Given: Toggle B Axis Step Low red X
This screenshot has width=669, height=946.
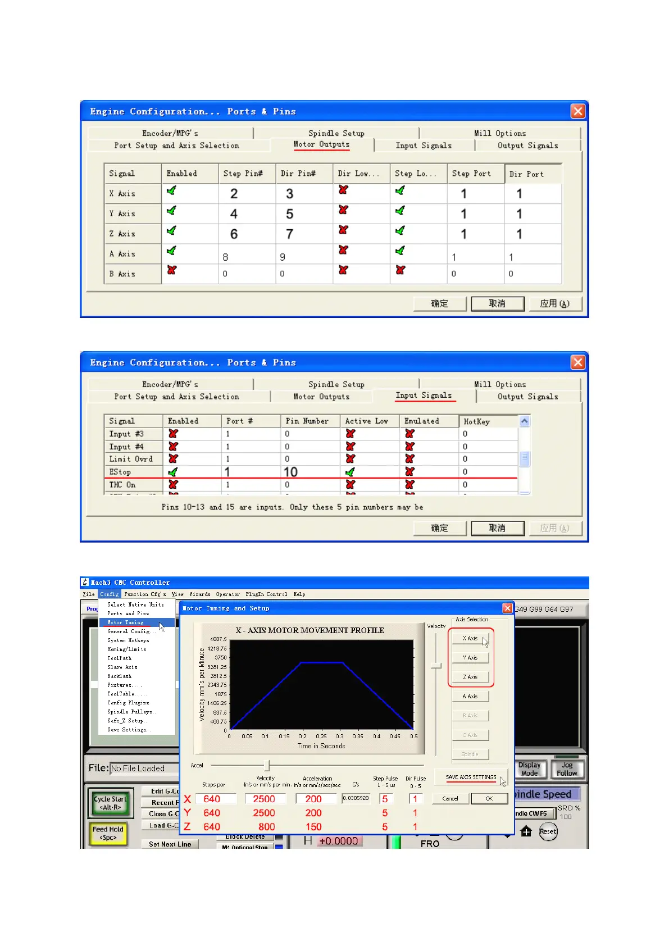Looking at the screenshot, I should (x=400, y=270).
